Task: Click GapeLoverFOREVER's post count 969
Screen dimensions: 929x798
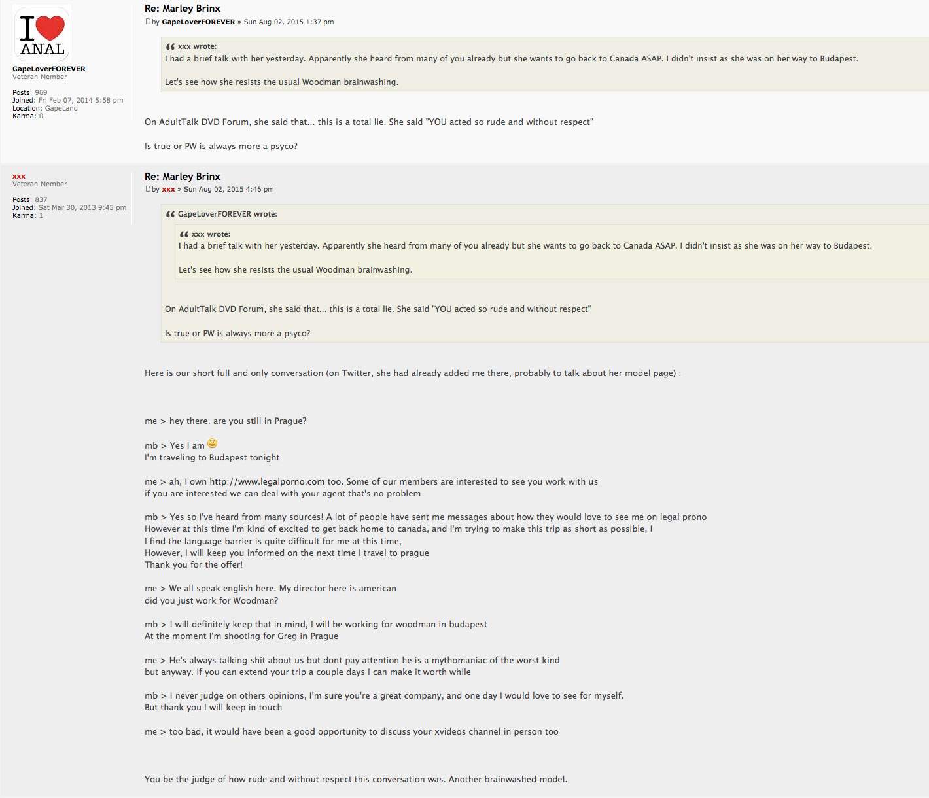Action: coord(41,92)
